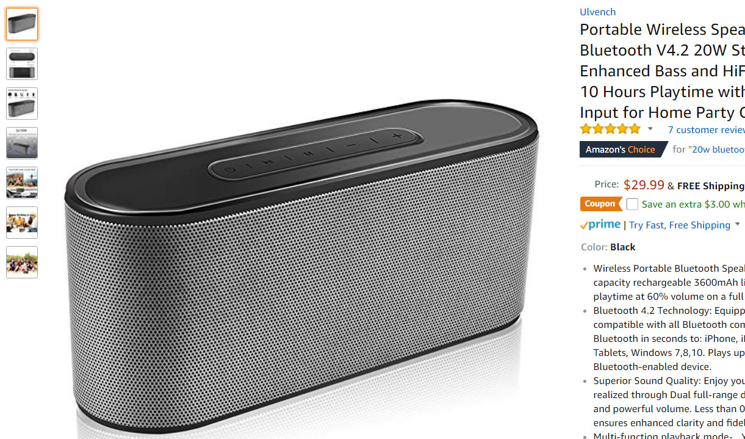Select the first speaker thumbnail image
This screenshot has width=745, height=439.
(x=22, y=24)
